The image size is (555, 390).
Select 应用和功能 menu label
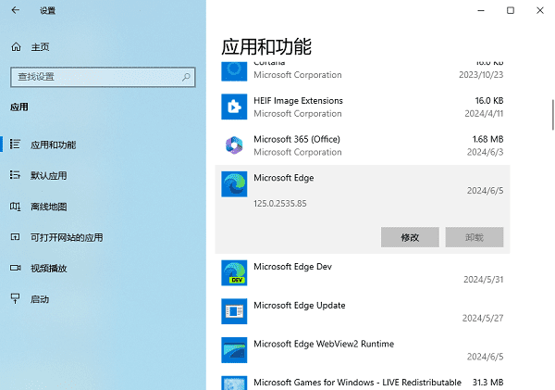53,145
